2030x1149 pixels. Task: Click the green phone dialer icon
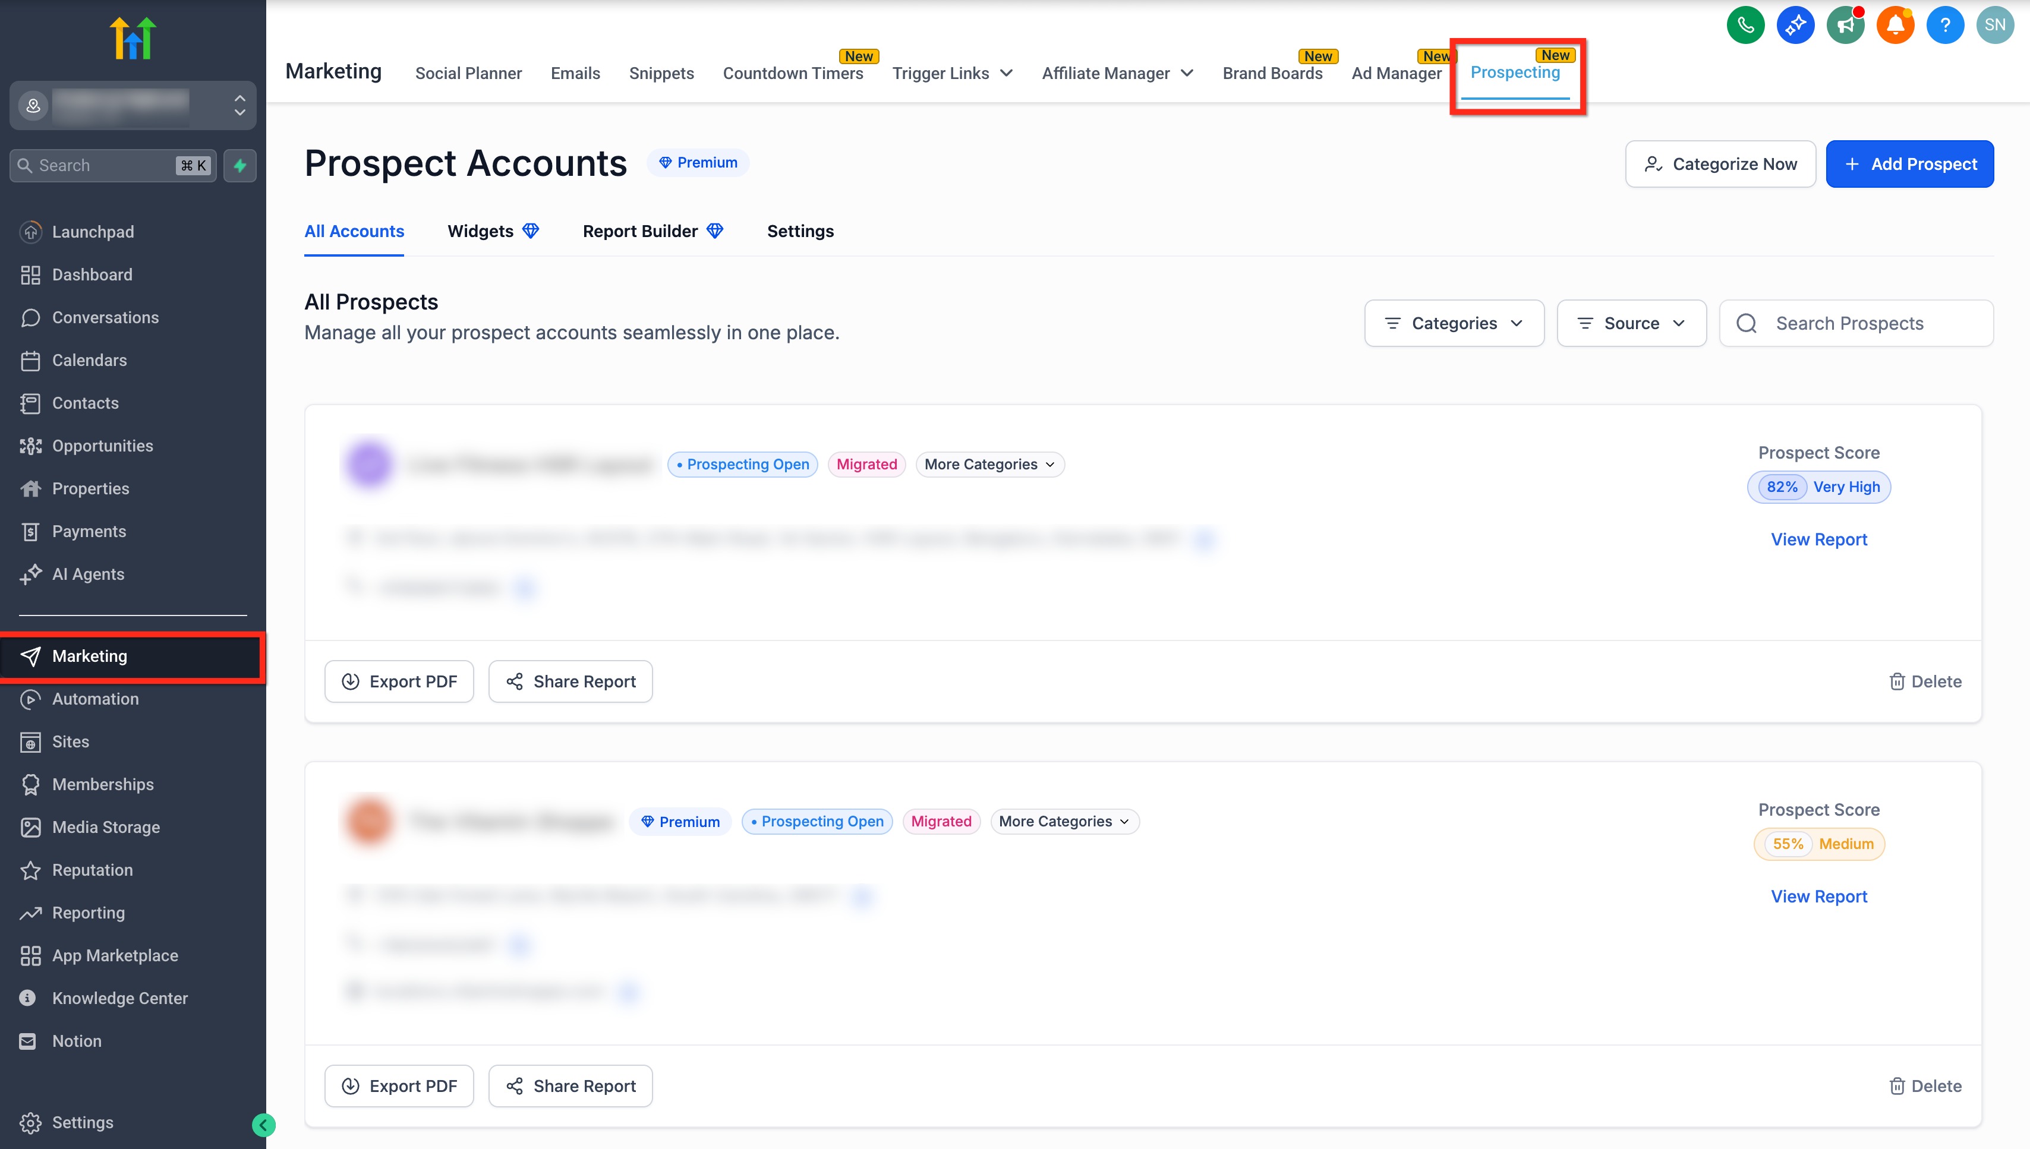pyautogui.click(x=1745, y=24)
